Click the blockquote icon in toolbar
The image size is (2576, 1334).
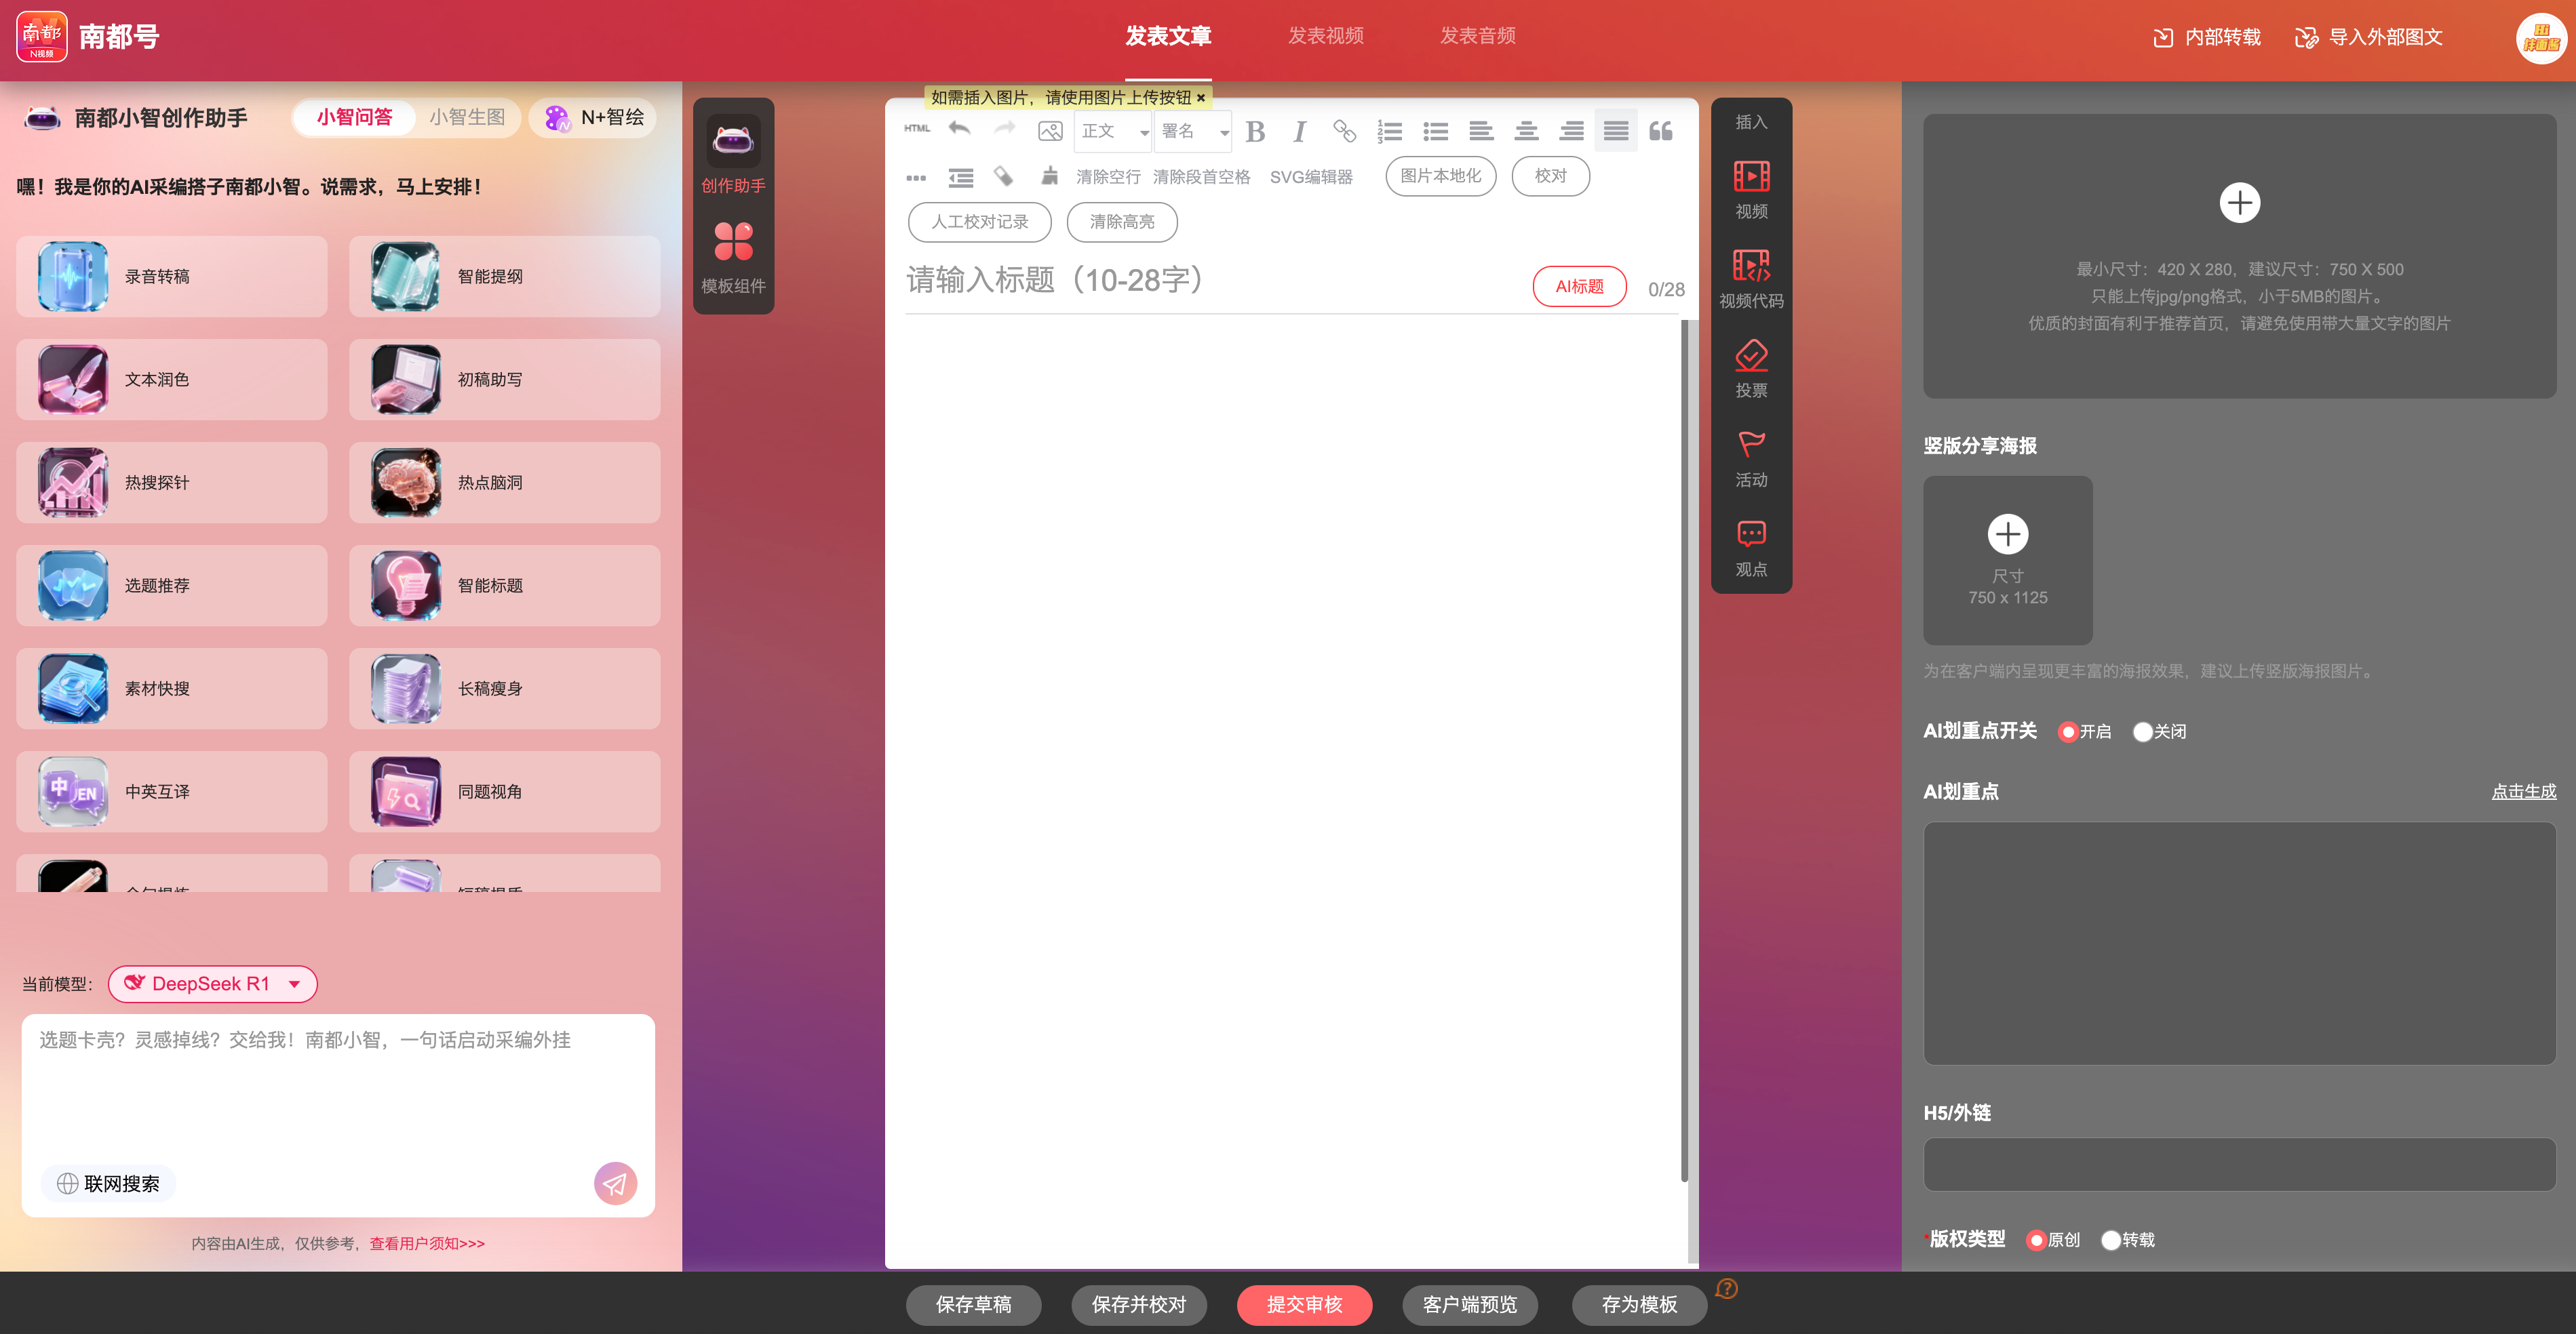[1660, 131]
